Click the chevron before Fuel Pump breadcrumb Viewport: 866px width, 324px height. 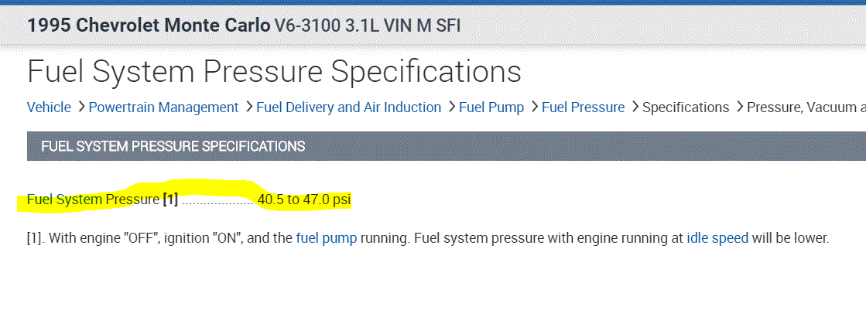click(x=451, y=107)
